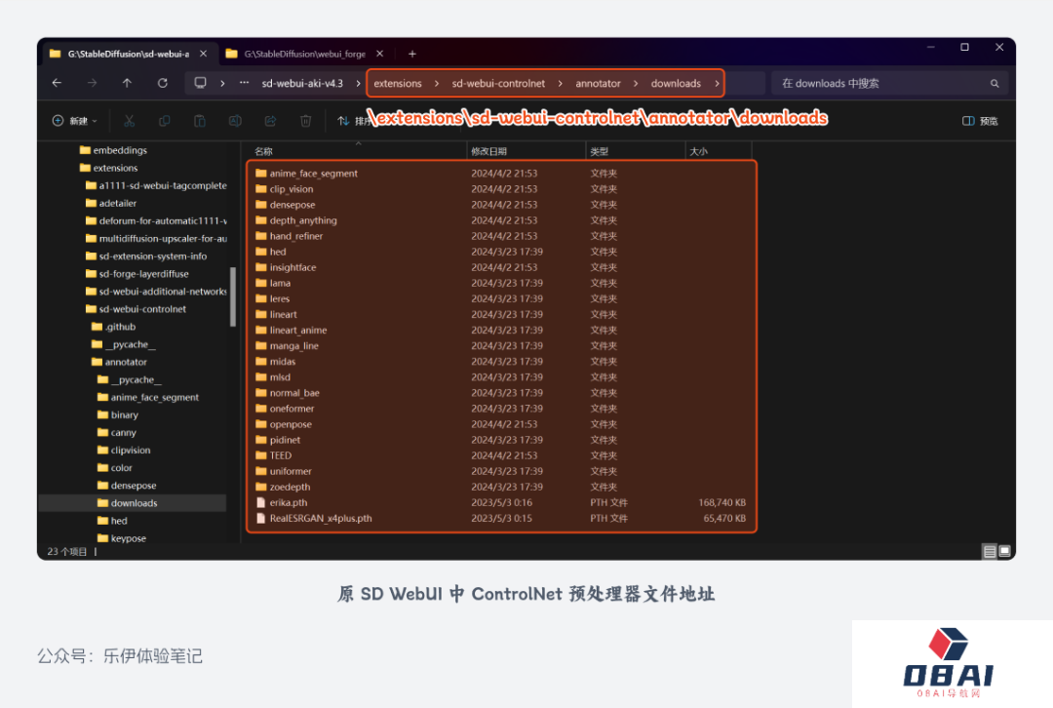The height and width of the screenshot is (708, 1053).
Task: Expand the chevron after extensions breadcrumb
Action: tap(437, 83)
